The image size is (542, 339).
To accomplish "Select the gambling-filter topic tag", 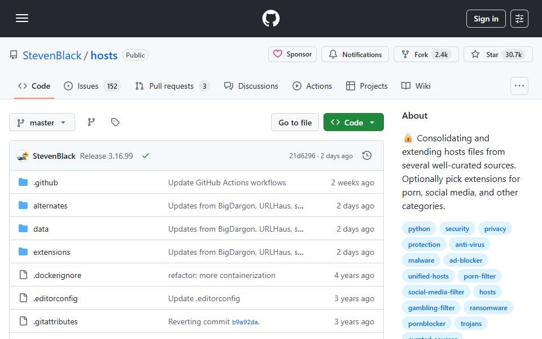I will pyautogui.click(x=431, y=308).
